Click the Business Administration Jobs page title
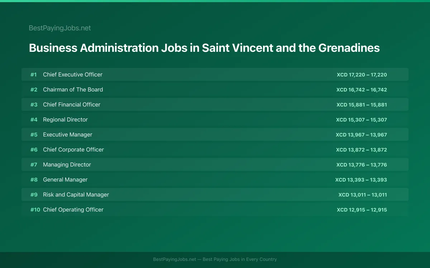Viewport: 430px width, 268px height. pyautogui.click(x=204, y=48)
